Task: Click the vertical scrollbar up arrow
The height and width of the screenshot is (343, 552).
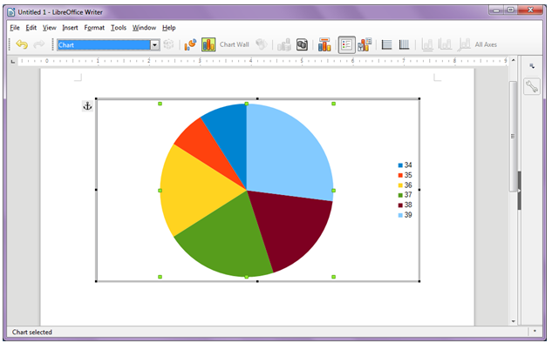Action: pos(514,60)
